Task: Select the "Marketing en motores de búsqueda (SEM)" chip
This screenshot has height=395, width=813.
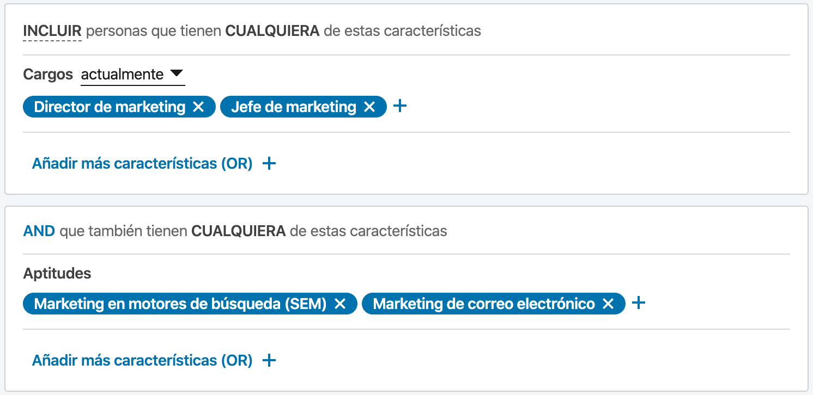Action: pos(180,304)
